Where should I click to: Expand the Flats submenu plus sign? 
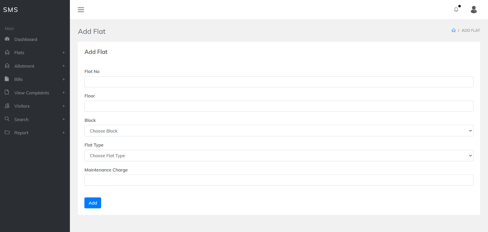tap(64, 52)
